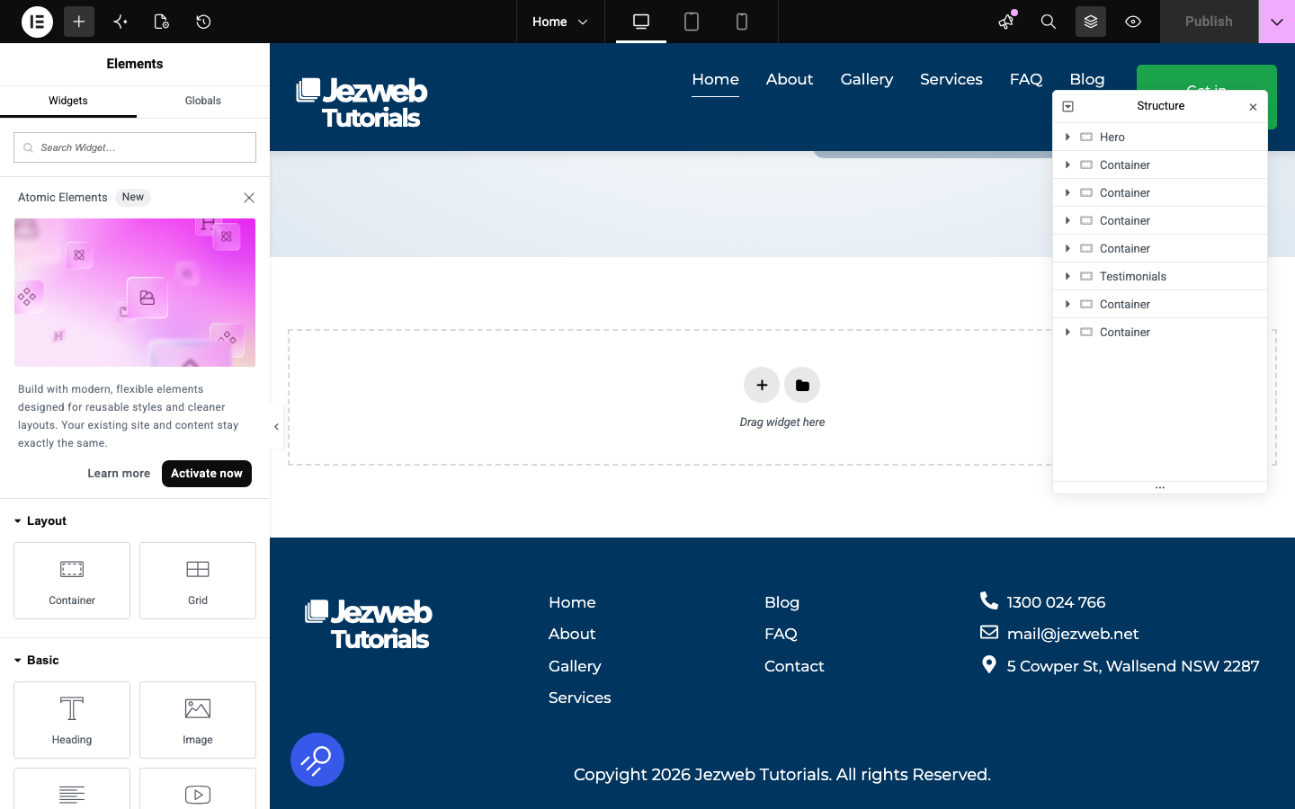Open the Finder search icon
Viewport: 1295px width, 809px height.
coord(1049,22)
